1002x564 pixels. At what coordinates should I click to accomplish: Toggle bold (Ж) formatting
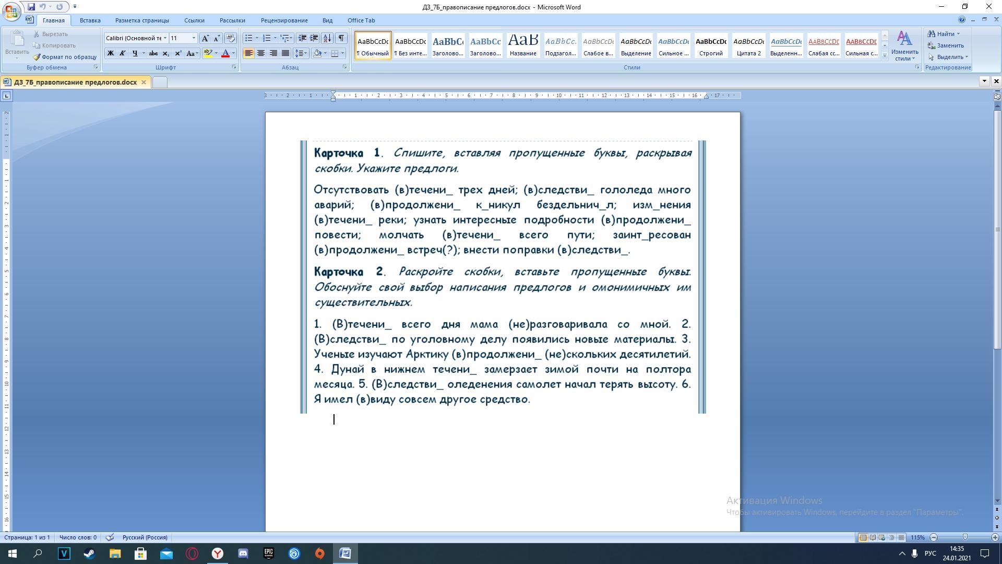(x=111, y=53)
